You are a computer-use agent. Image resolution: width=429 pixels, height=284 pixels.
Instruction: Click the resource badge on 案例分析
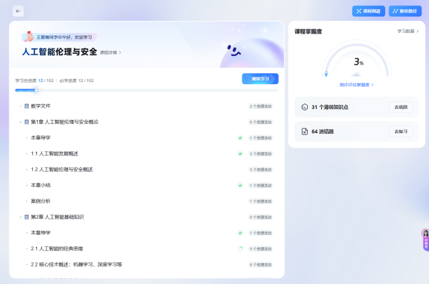pos(261,201)
